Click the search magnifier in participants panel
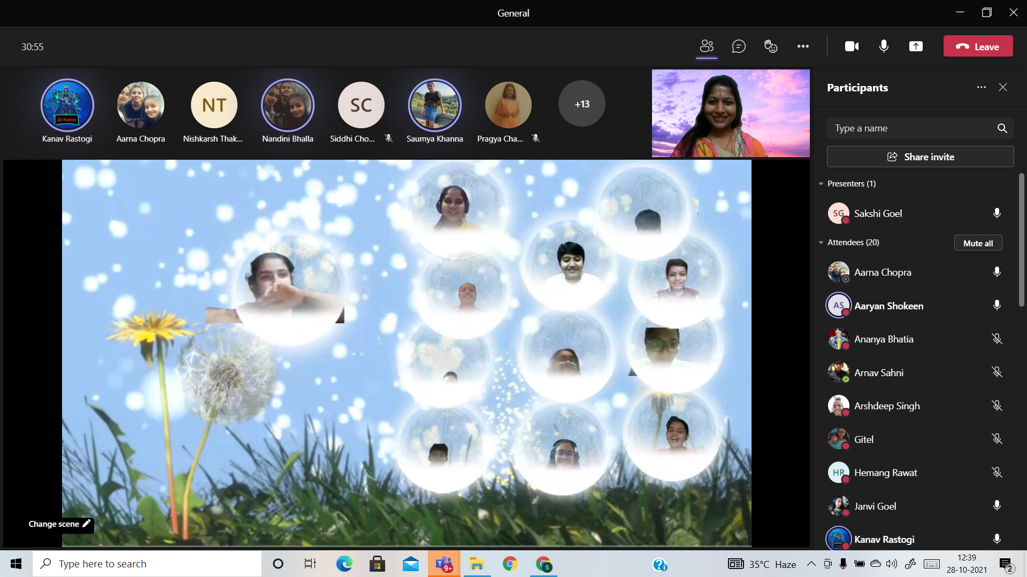Image resolution: width=1027 pixels, height=577 pixels. coord(1002,128)
